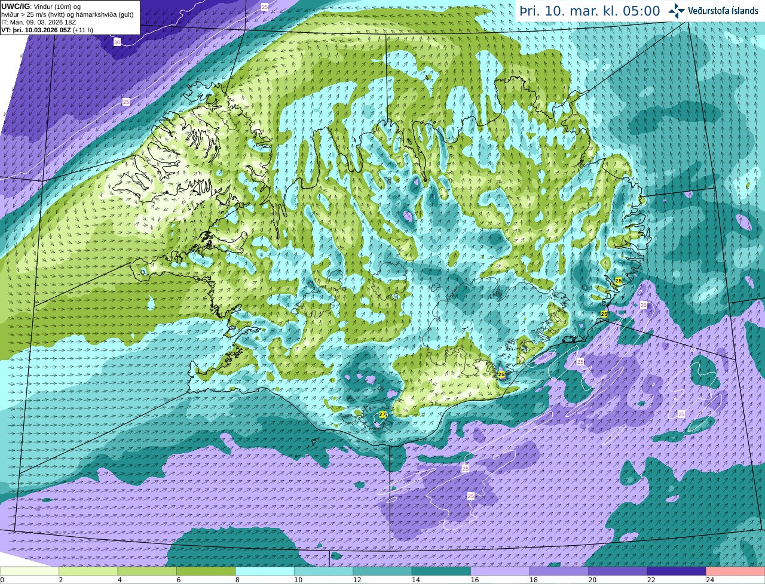
Task: Pick the violet 20–22 wind swatch
Action: point(618,571)
